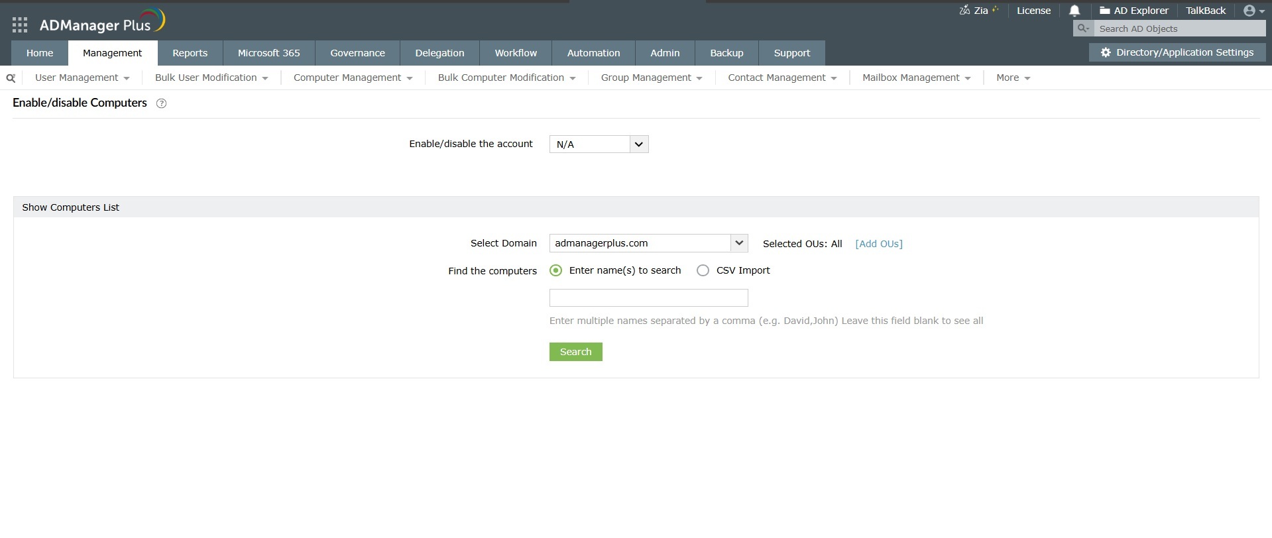
Task: Open the user account menu
Action: tap(1254, 11)
